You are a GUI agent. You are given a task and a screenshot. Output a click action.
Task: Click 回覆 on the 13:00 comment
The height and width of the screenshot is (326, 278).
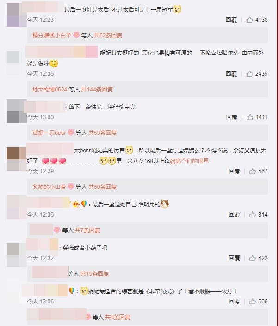pyautogui.click(x=232, y=117)
